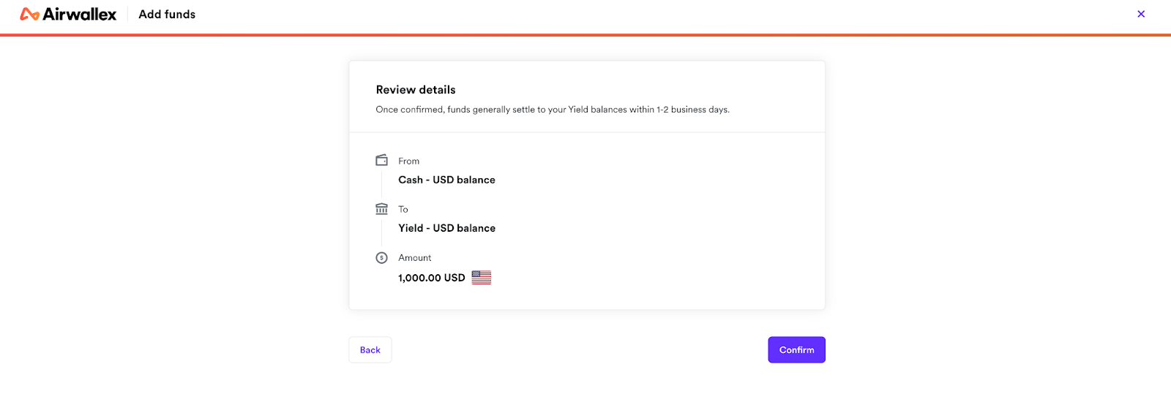Click the Airwallex wordmark text

coord(80,14)
